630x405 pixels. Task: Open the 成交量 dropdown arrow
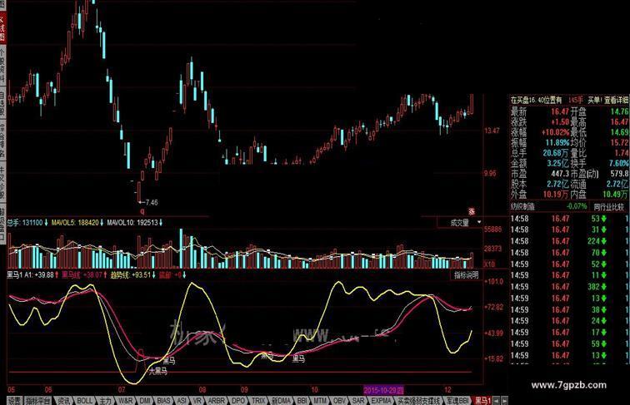click(479, 222)
